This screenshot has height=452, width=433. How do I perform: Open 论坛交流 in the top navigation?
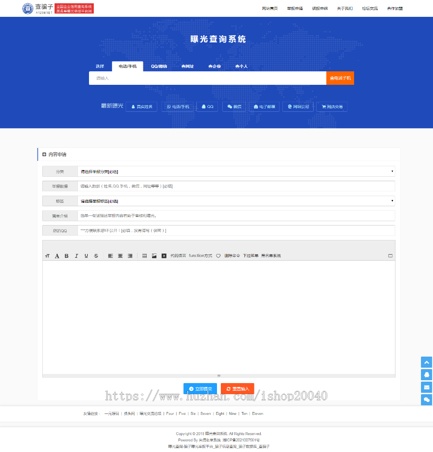(369, 8)
